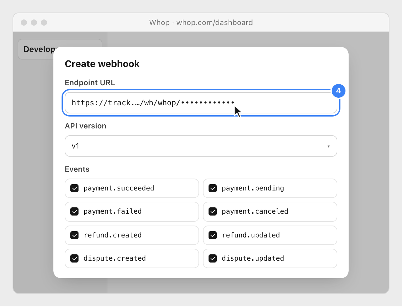Click the "Events" section label
The height and width of the screenshot is (307, 402).
click(x=77, y=169)
